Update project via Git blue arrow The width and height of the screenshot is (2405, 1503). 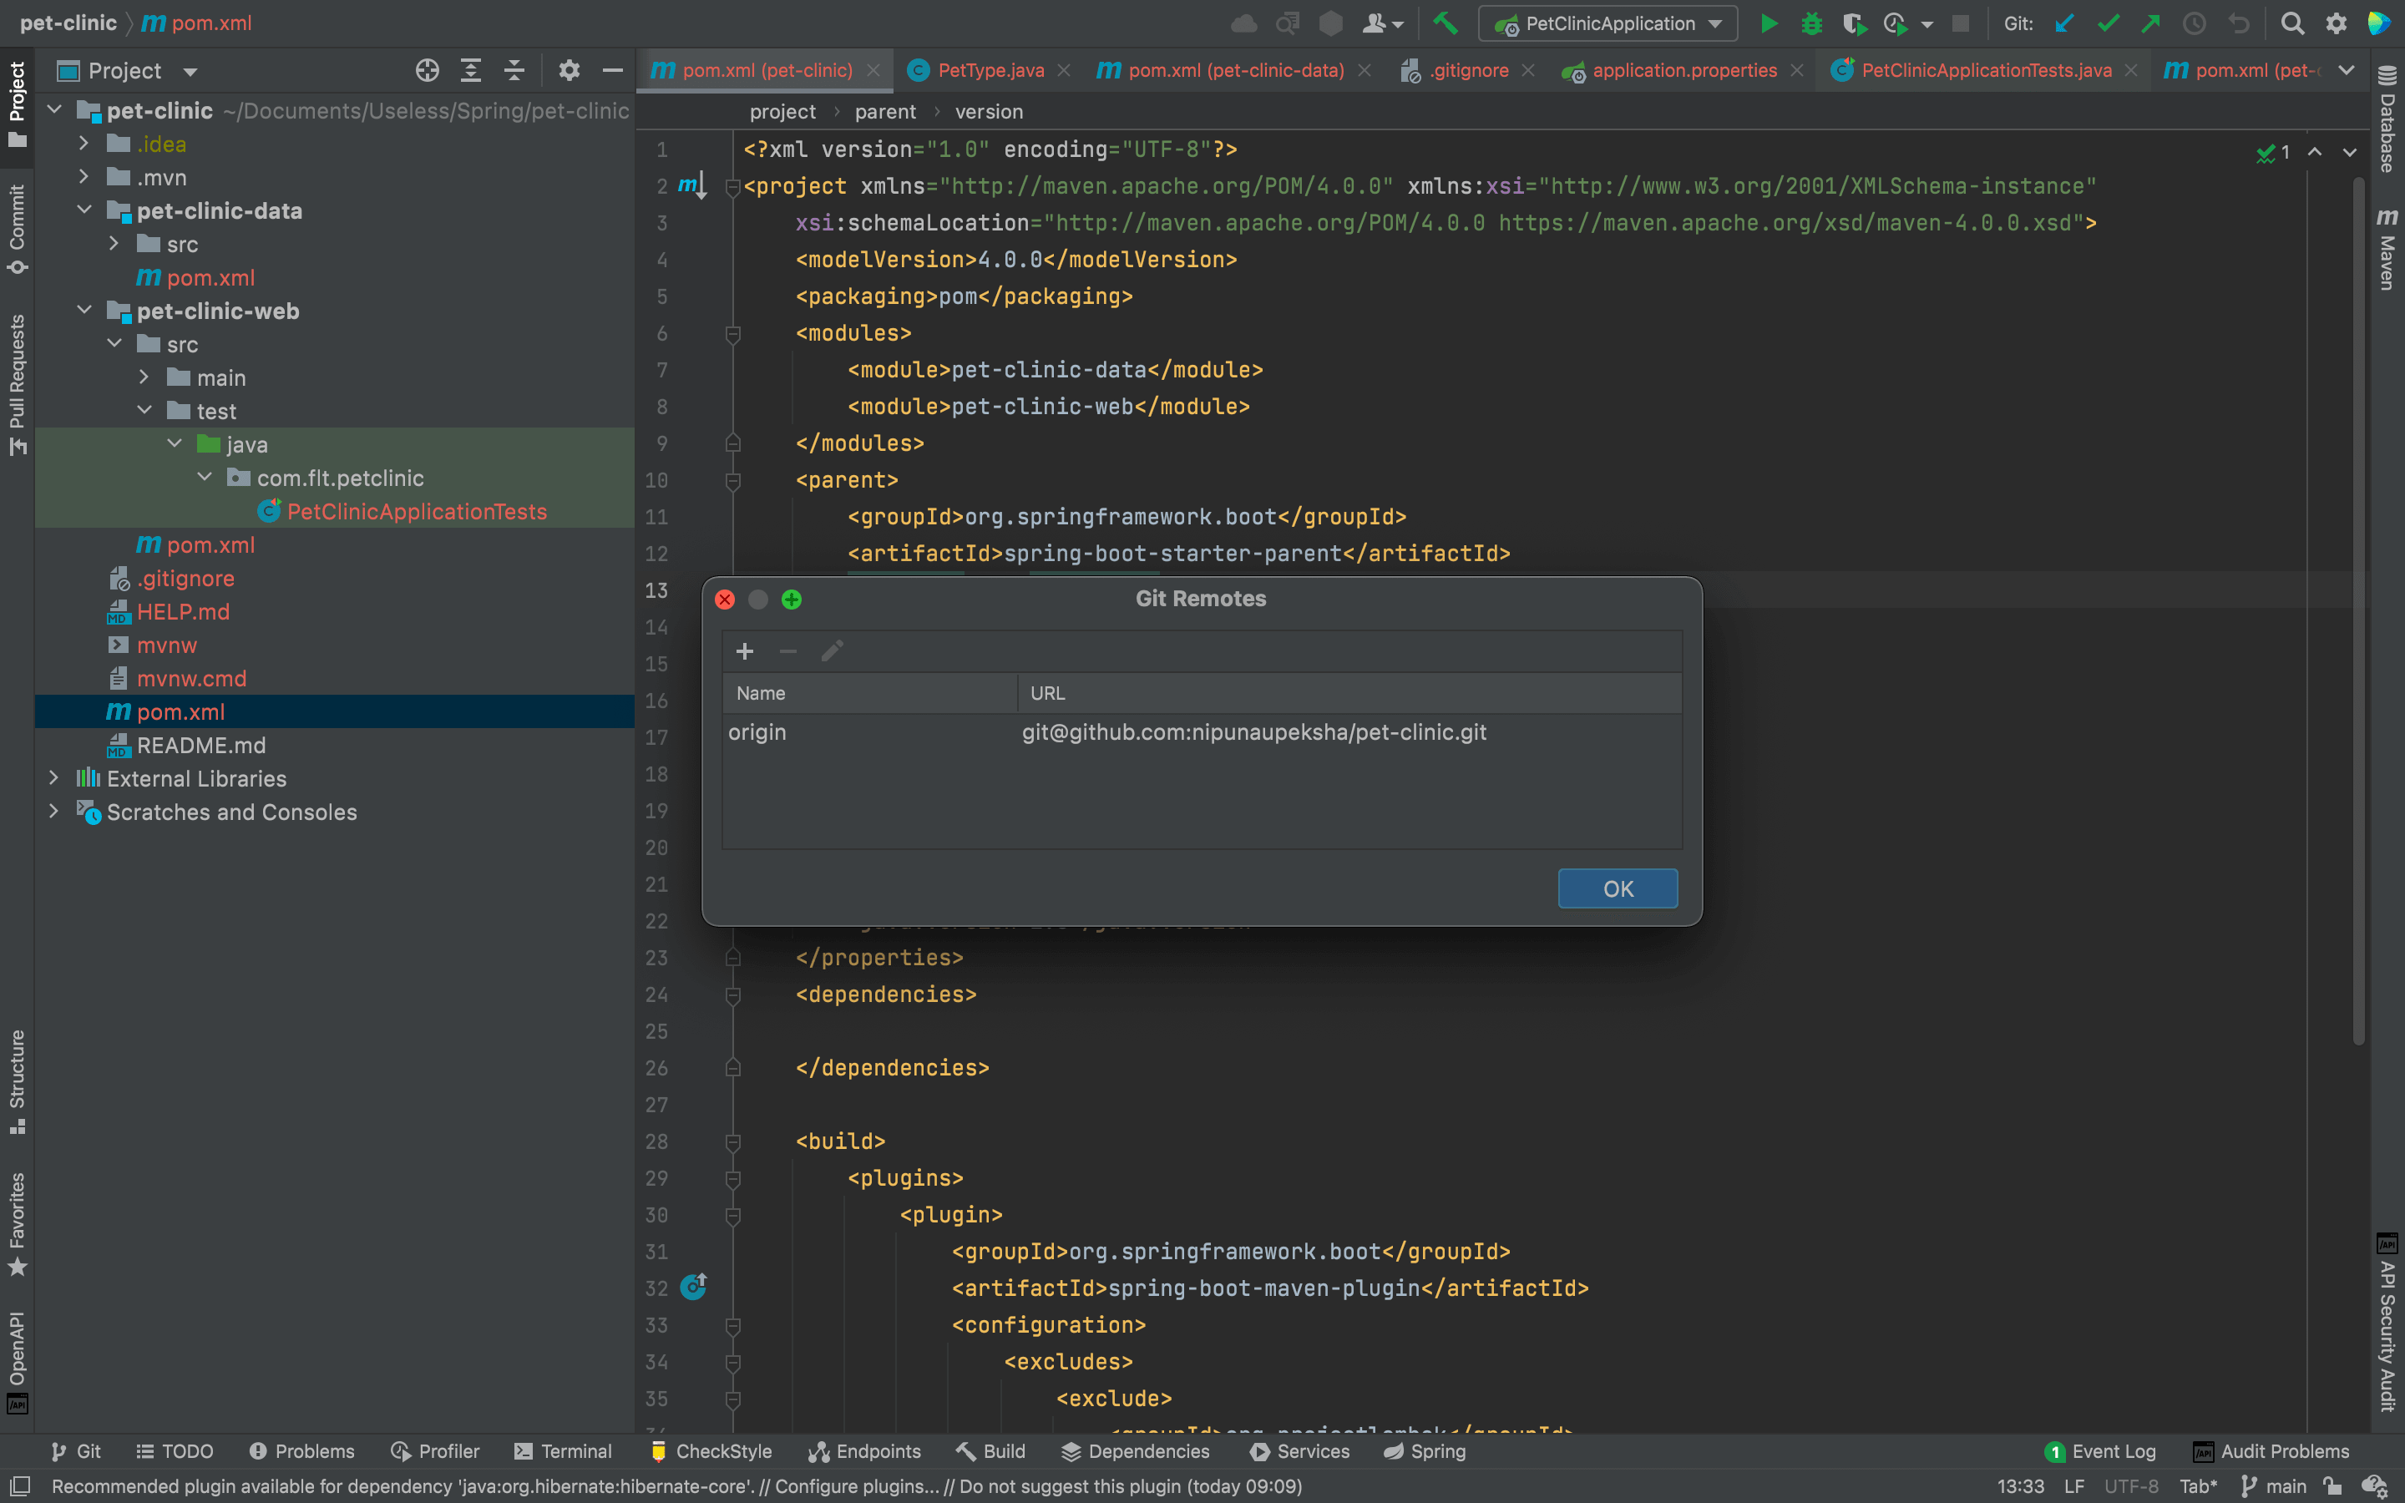(x=2064, y=24)
